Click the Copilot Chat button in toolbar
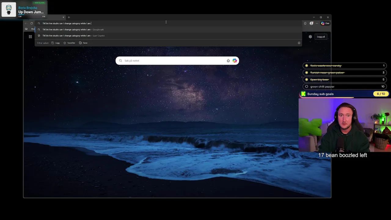391x220 pixels. coord(325,23)
